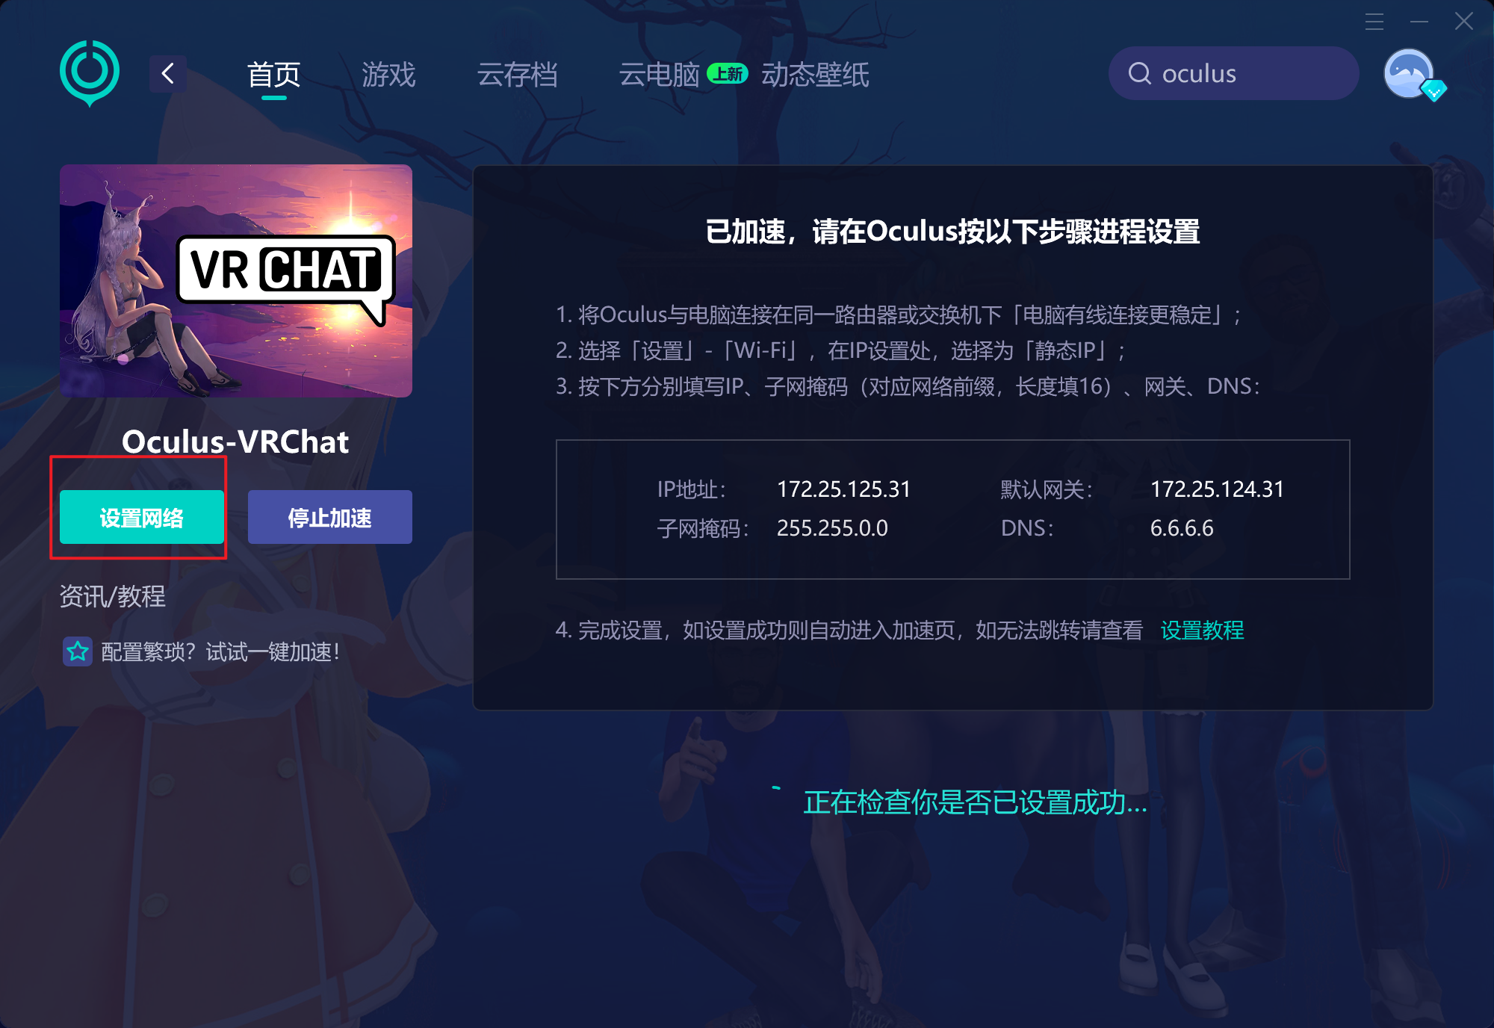Open the 游戏 tab

[x=388, y=74]
